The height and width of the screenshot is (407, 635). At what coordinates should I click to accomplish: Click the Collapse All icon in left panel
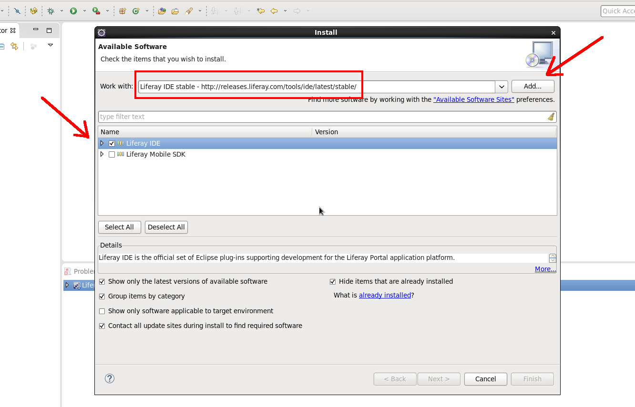click(x=1, y=46)
